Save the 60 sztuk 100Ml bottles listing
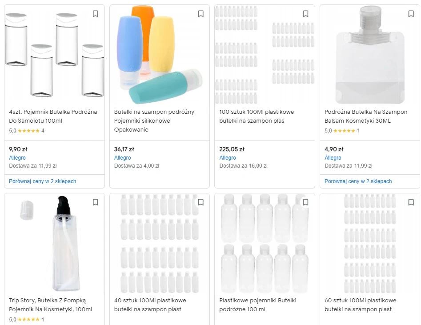The width and height of the screenshot is (421, 325). (x=411, y=202)
